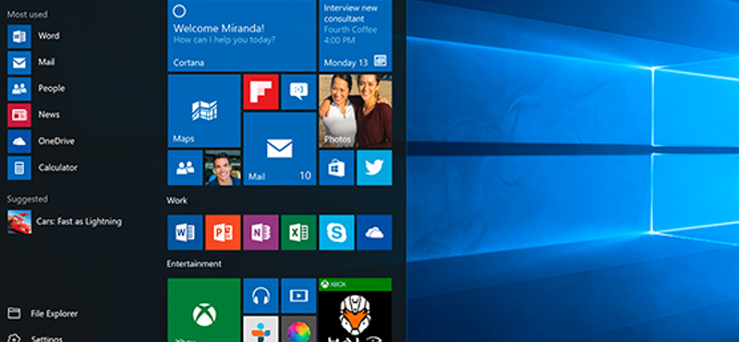Viewport: 739px width, 342px height.
Task: Open Mail in the Most used list
Action: 31,63
